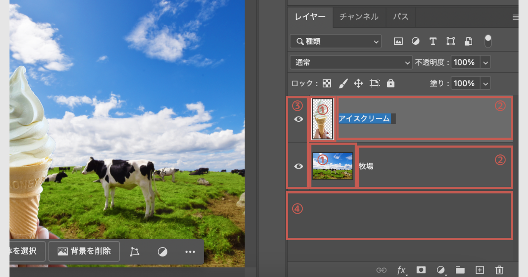528x277 pixels.
Task: Open the 通常 blend mode dropdown
Action: [351, 62]
